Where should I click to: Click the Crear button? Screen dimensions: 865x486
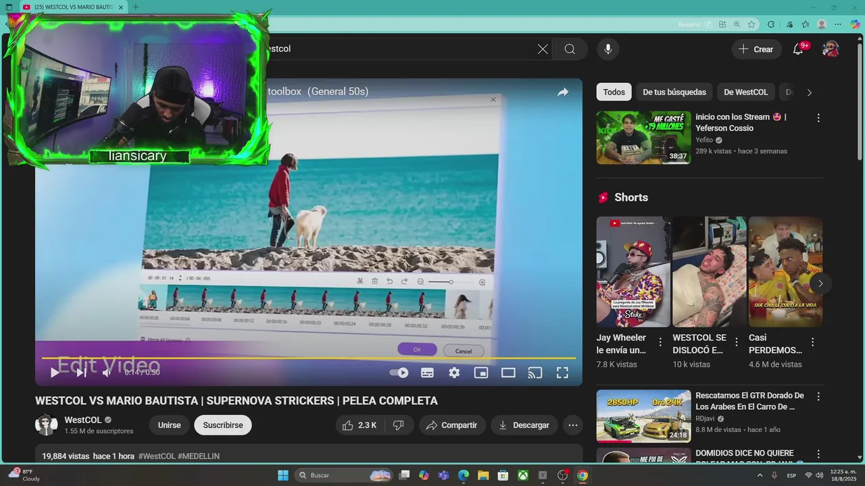(756, 49)
